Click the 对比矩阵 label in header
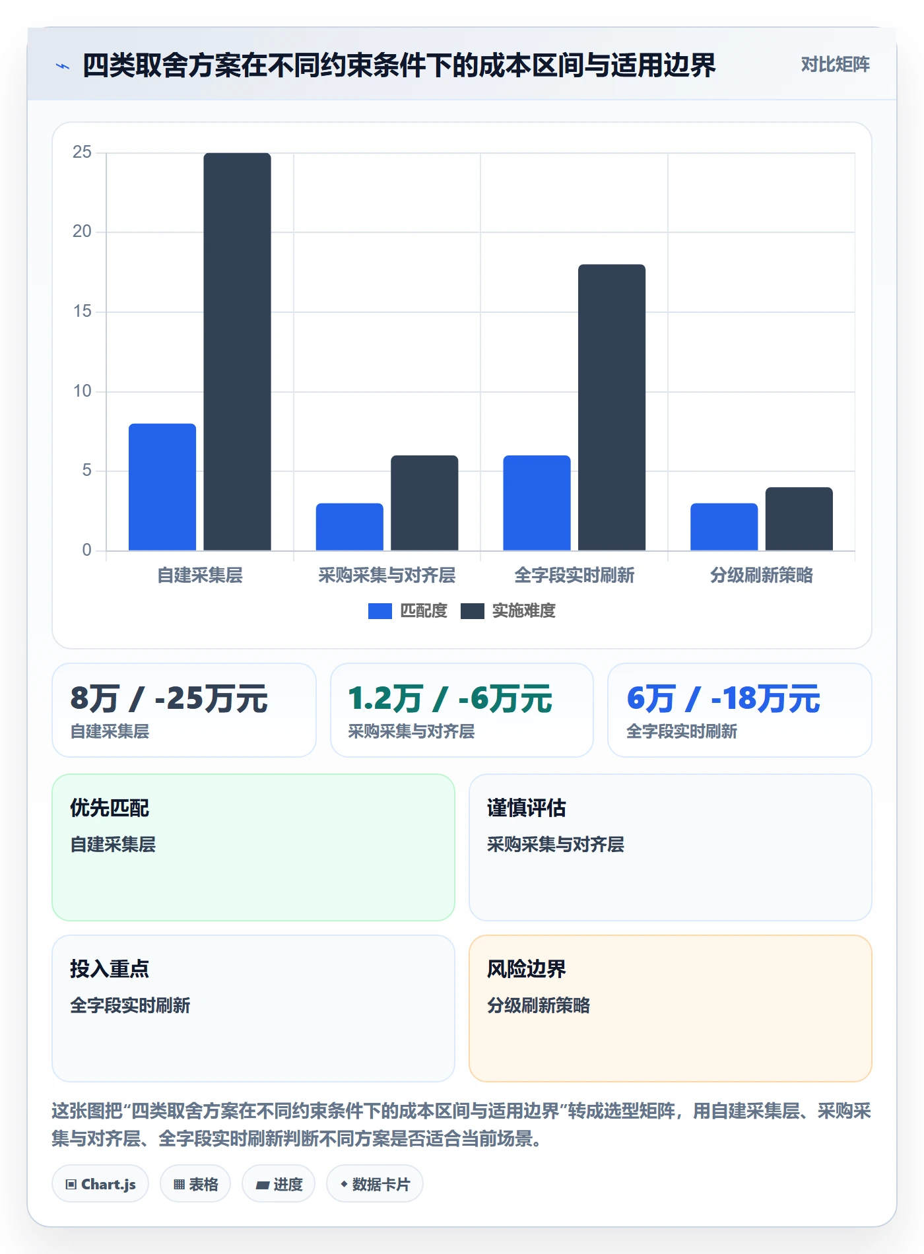924x1254 pixels. tap(835, 65)
